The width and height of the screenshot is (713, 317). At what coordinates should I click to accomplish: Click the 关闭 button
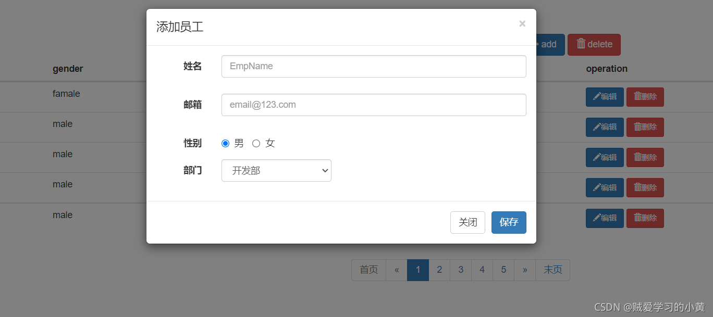(x=468, y=222)
